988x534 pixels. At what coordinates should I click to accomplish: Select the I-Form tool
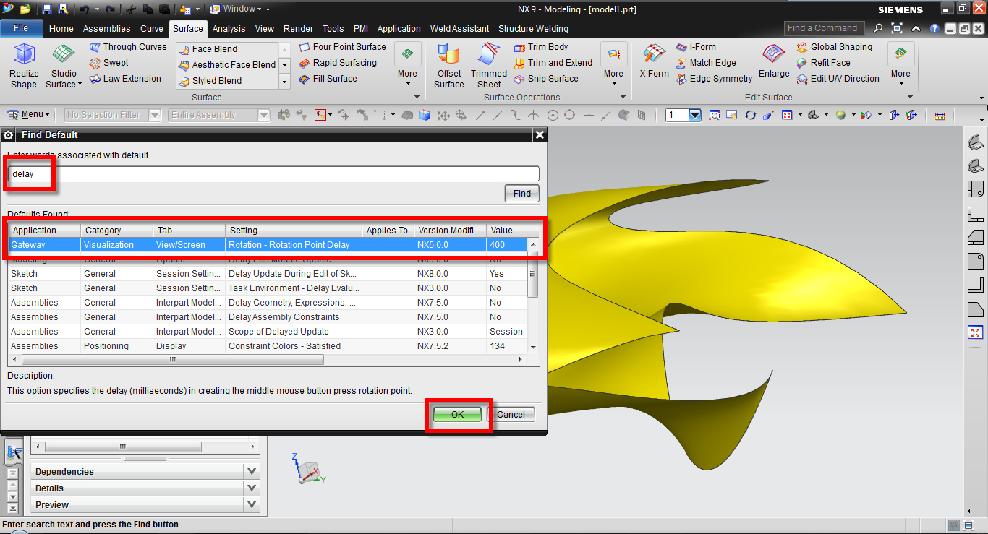[696, 47]
